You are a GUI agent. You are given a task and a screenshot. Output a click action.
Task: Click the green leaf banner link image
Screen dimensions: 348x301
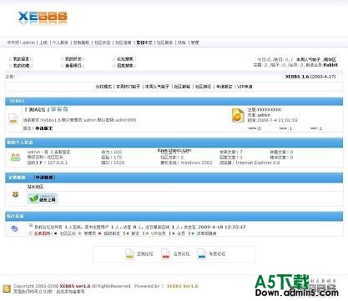coord(43,198)
